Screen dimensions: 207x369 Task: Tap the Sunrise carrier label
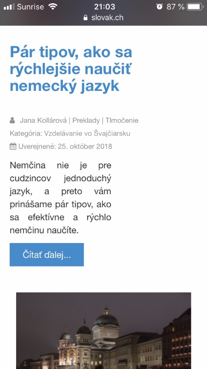tap(30, 6)
